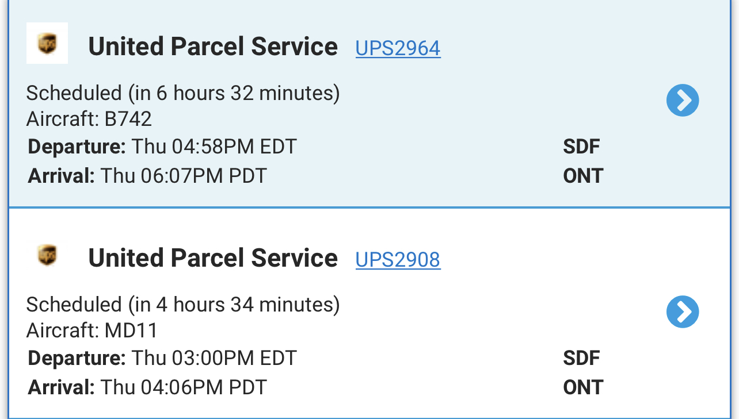Select the United Parcel Service heading for UPS2964
The width and height of the screenshot is (739, 419).
click(213, 47)
